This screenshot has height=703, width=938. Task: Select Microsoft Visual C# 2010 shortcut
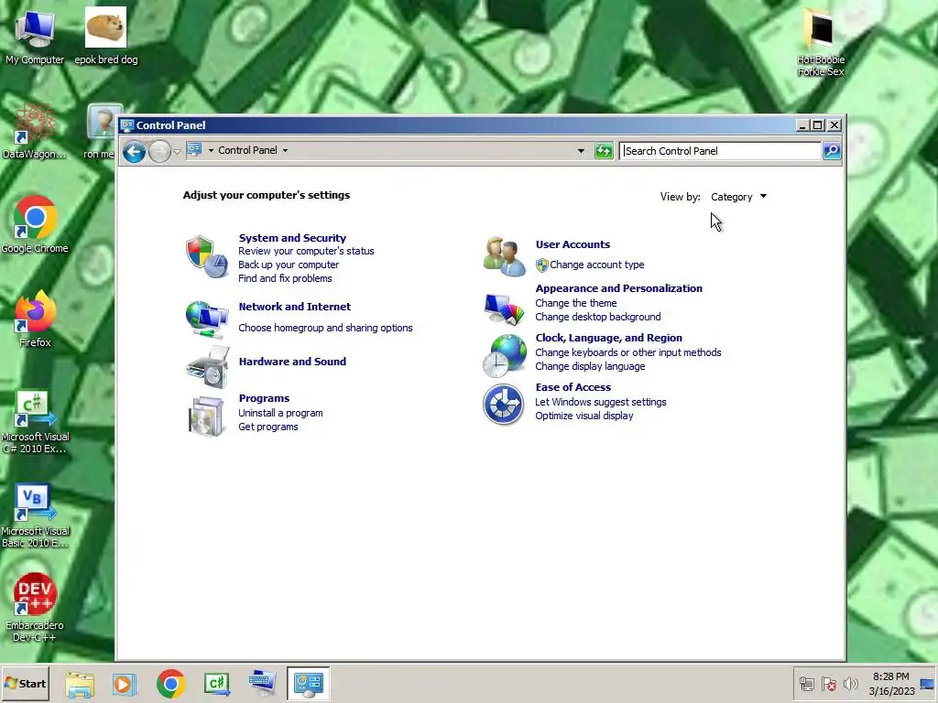(35, 422)
